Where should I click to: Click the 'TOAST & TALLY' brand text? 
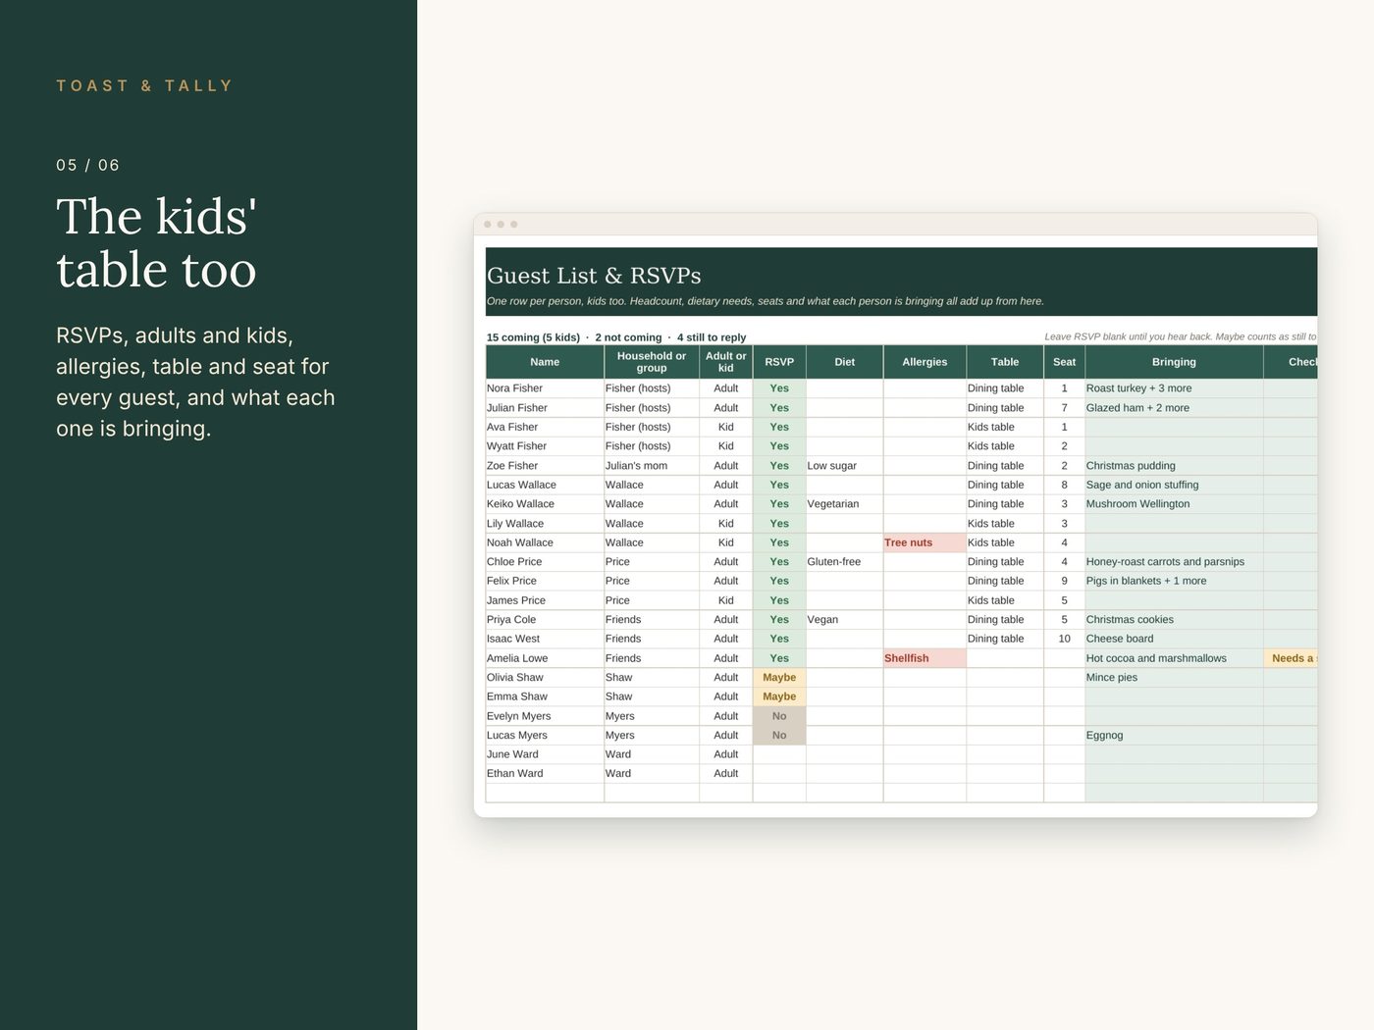(x=144, y=86)
